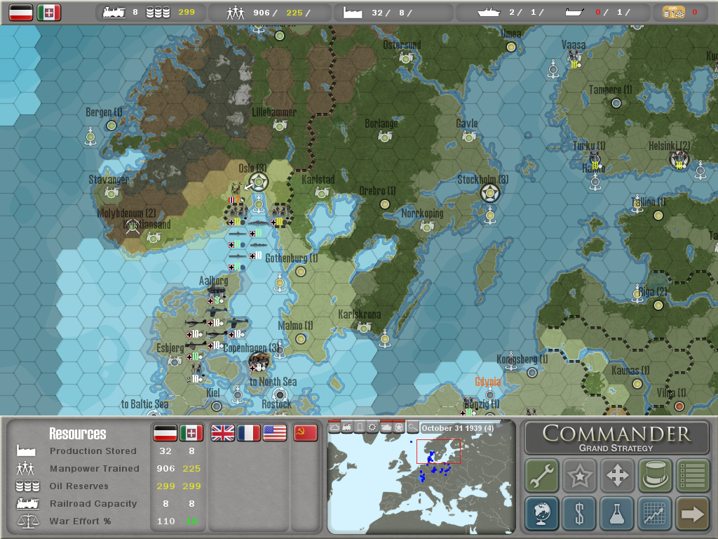Click the 'Oil Reserves' label
This screenshot has width=718, height=539.
pos(79,486)
